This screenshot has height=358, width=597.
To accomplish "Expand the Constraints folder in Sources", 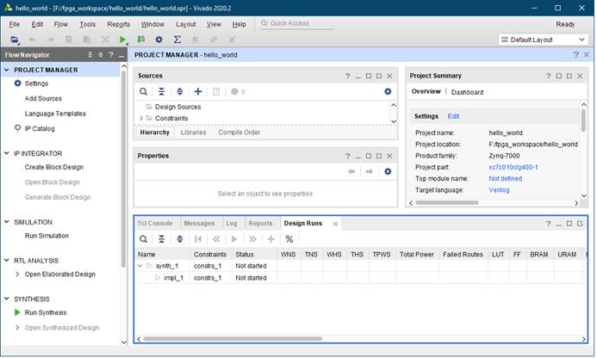I will pyautogui.click(x=140, y=118).
